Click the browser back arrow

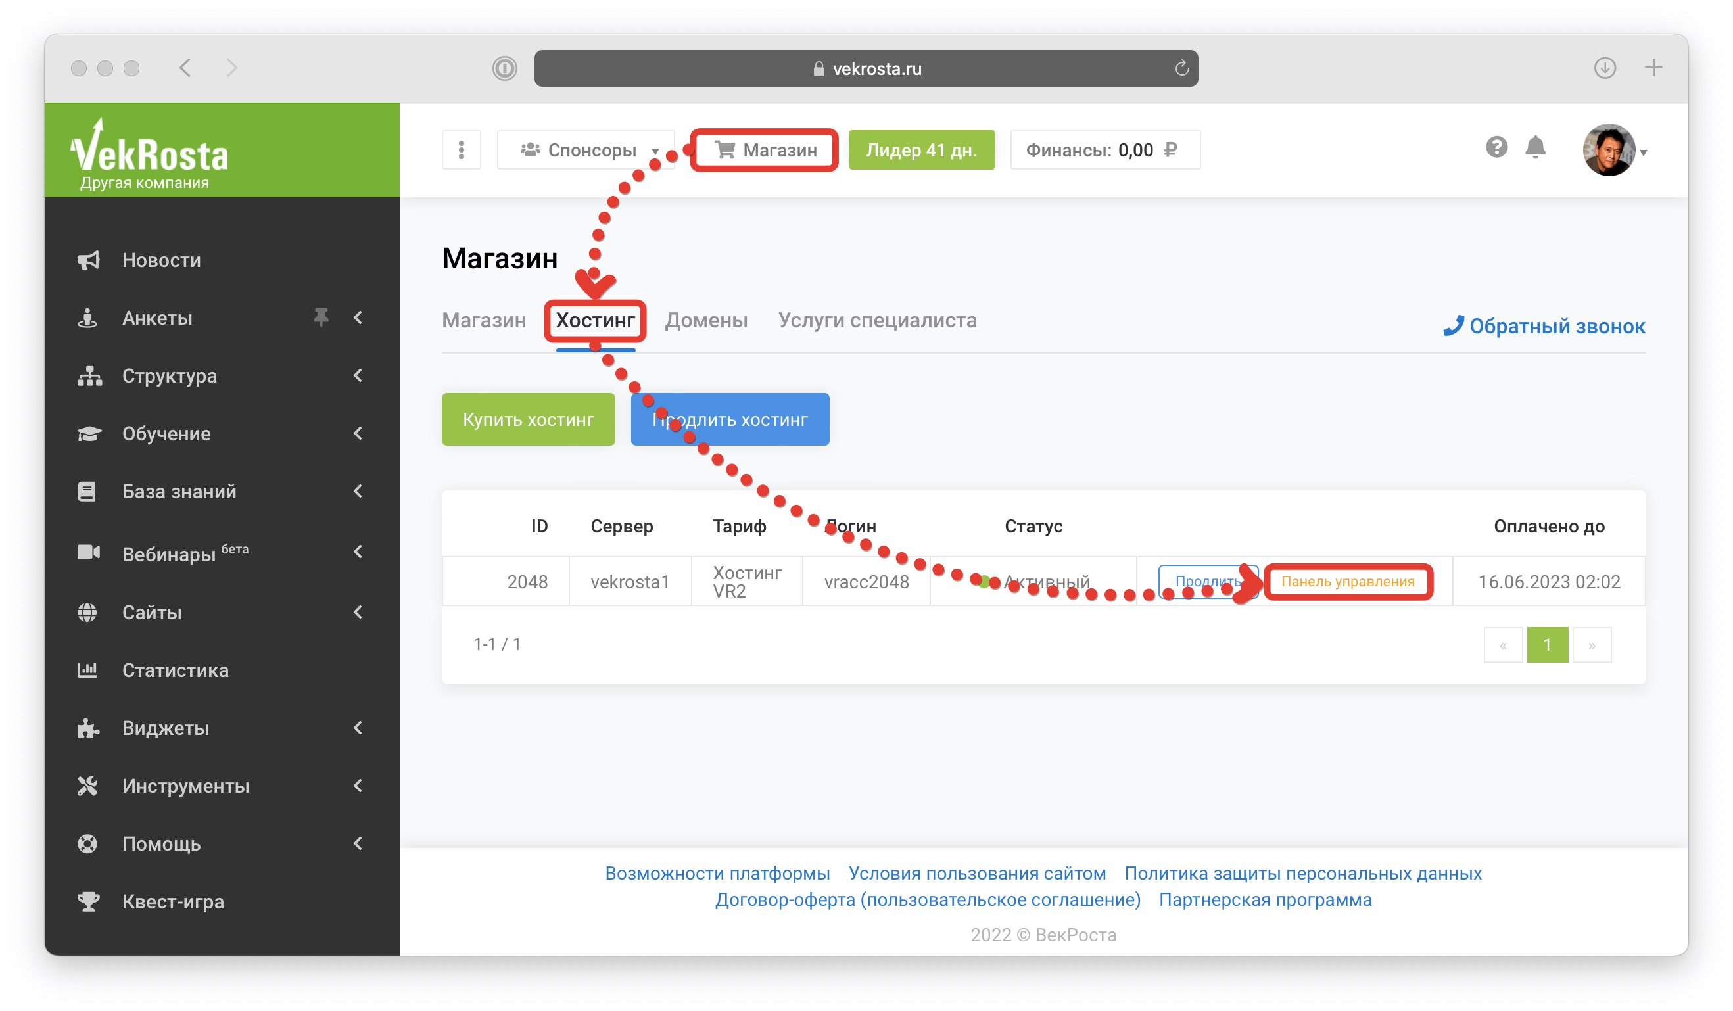coord(185,68)
